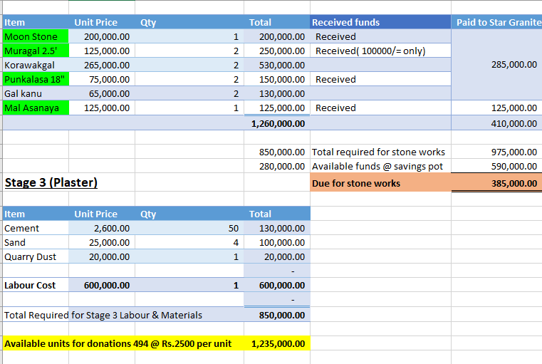This screenshot has width=542, height=364.
Task: Select the Sand total 100,000.00 cell
Action: click(278, 242)
